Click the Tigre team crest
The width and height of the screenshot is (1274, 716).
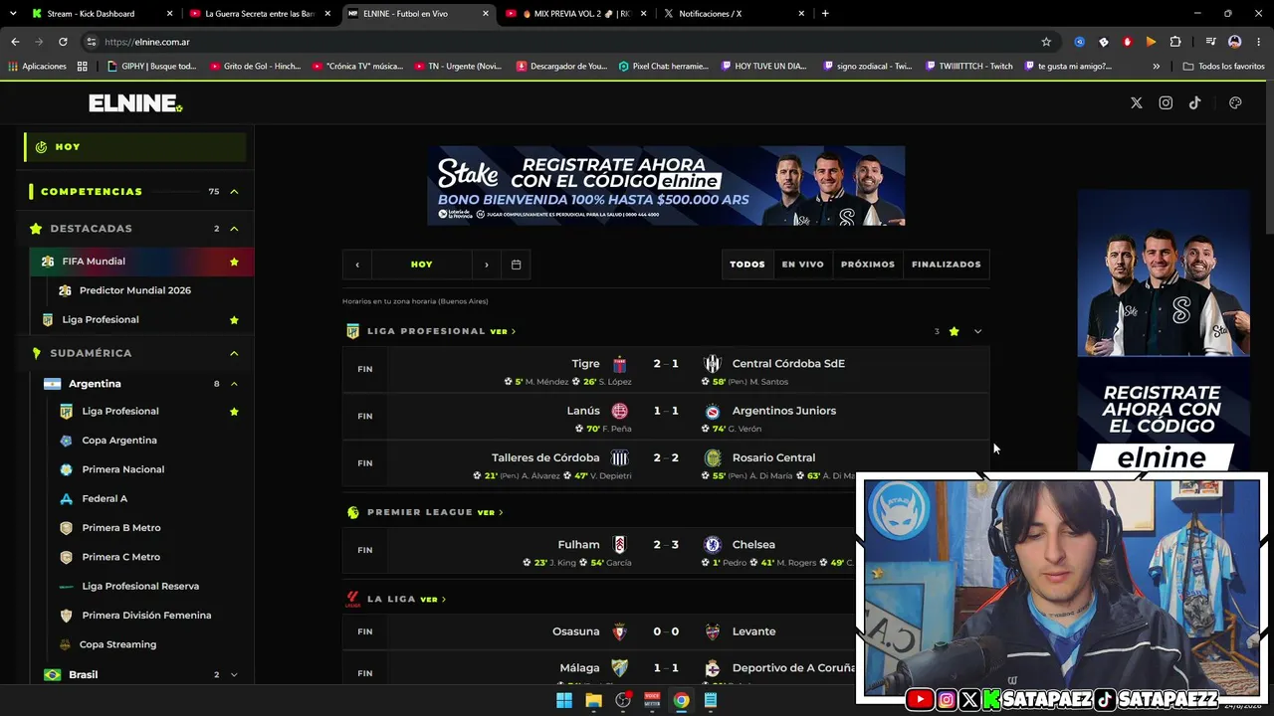(619, 364)
